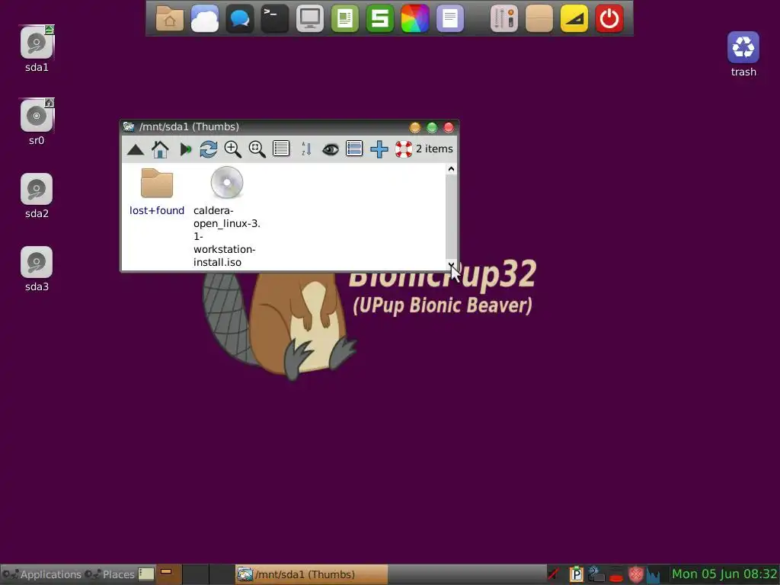Open the sr0 optical drive icon
Viewport: 780px width, 585px height.
coord(37,116)
